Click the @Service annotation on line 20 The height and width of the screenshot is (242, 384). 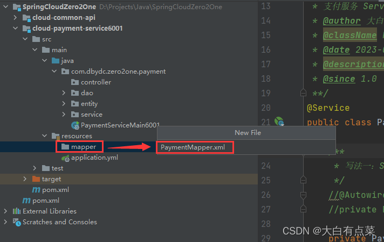[328, 108]
